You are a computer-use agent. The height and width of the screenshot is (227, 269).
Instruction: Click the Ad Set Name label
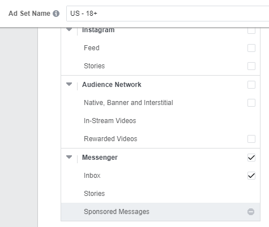(x=29, y=14)
